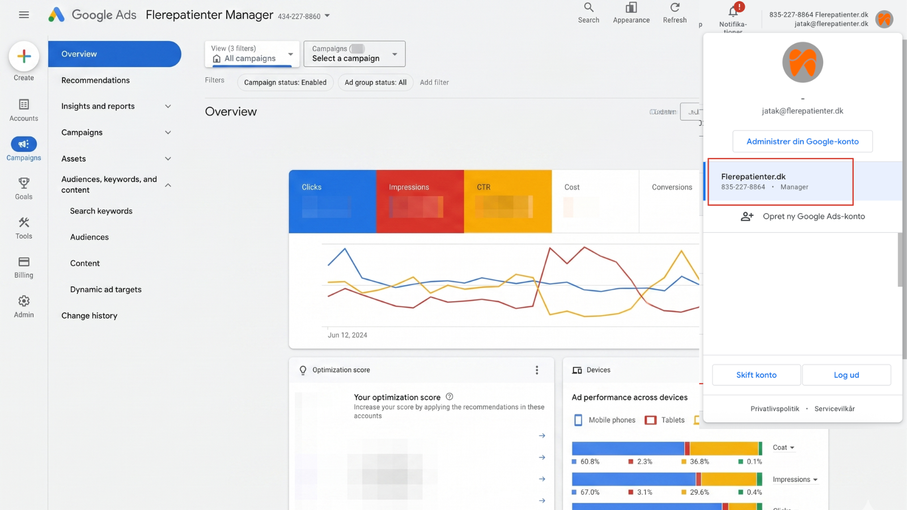The width and height of the screenshot is (907, 510).
Task: Open Recommendations in the nav
Action: pos(95,80)
